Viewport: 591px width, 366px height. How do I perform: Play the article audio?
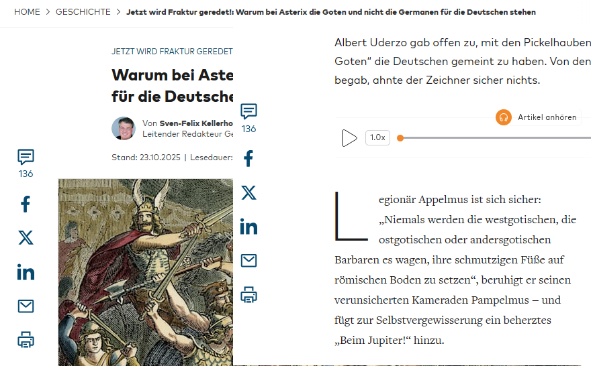349,137
